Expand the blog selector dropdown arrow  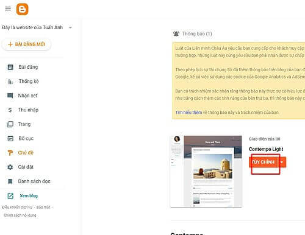[x=70, y=27]
